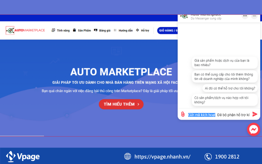Screen dimensions: 262x164
Task: Send the chat message with arrow icon
Action: [255, 114]
